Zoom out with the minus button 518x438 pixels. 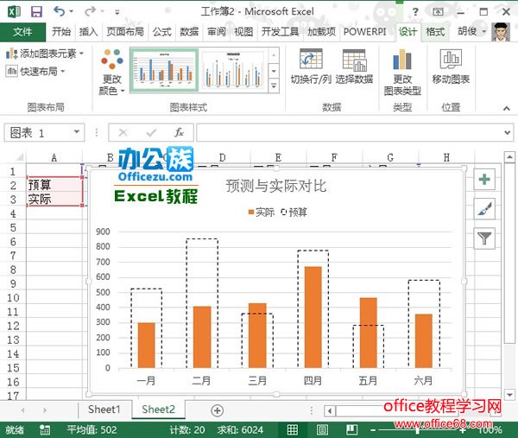373,430
